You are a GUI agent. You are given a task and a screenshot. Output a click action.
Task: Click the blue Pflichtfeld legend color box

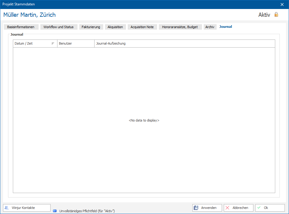point(55,211)
